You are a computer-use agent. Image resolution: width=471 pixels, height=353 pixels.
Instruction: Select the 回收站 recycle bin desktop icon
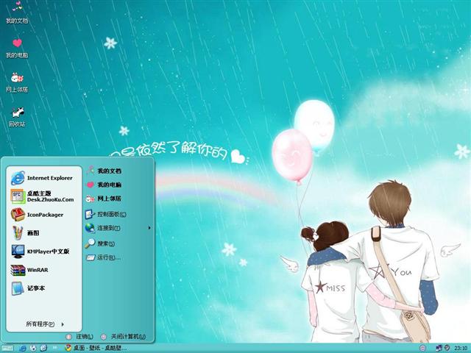pyautogui.click(x=17, y=116)
